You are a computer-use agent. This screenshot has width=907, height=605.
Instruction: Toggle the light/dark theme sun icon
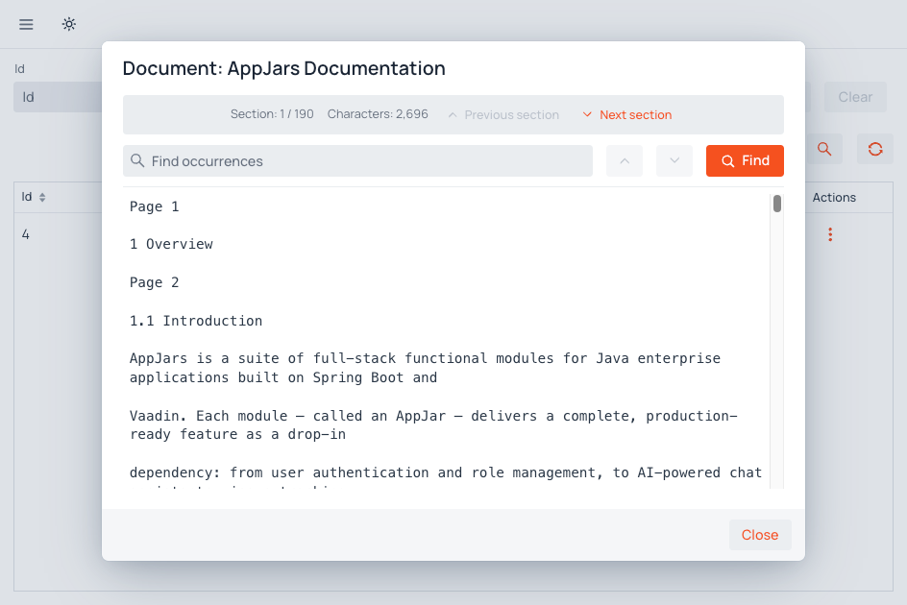(x=69, y=24)
